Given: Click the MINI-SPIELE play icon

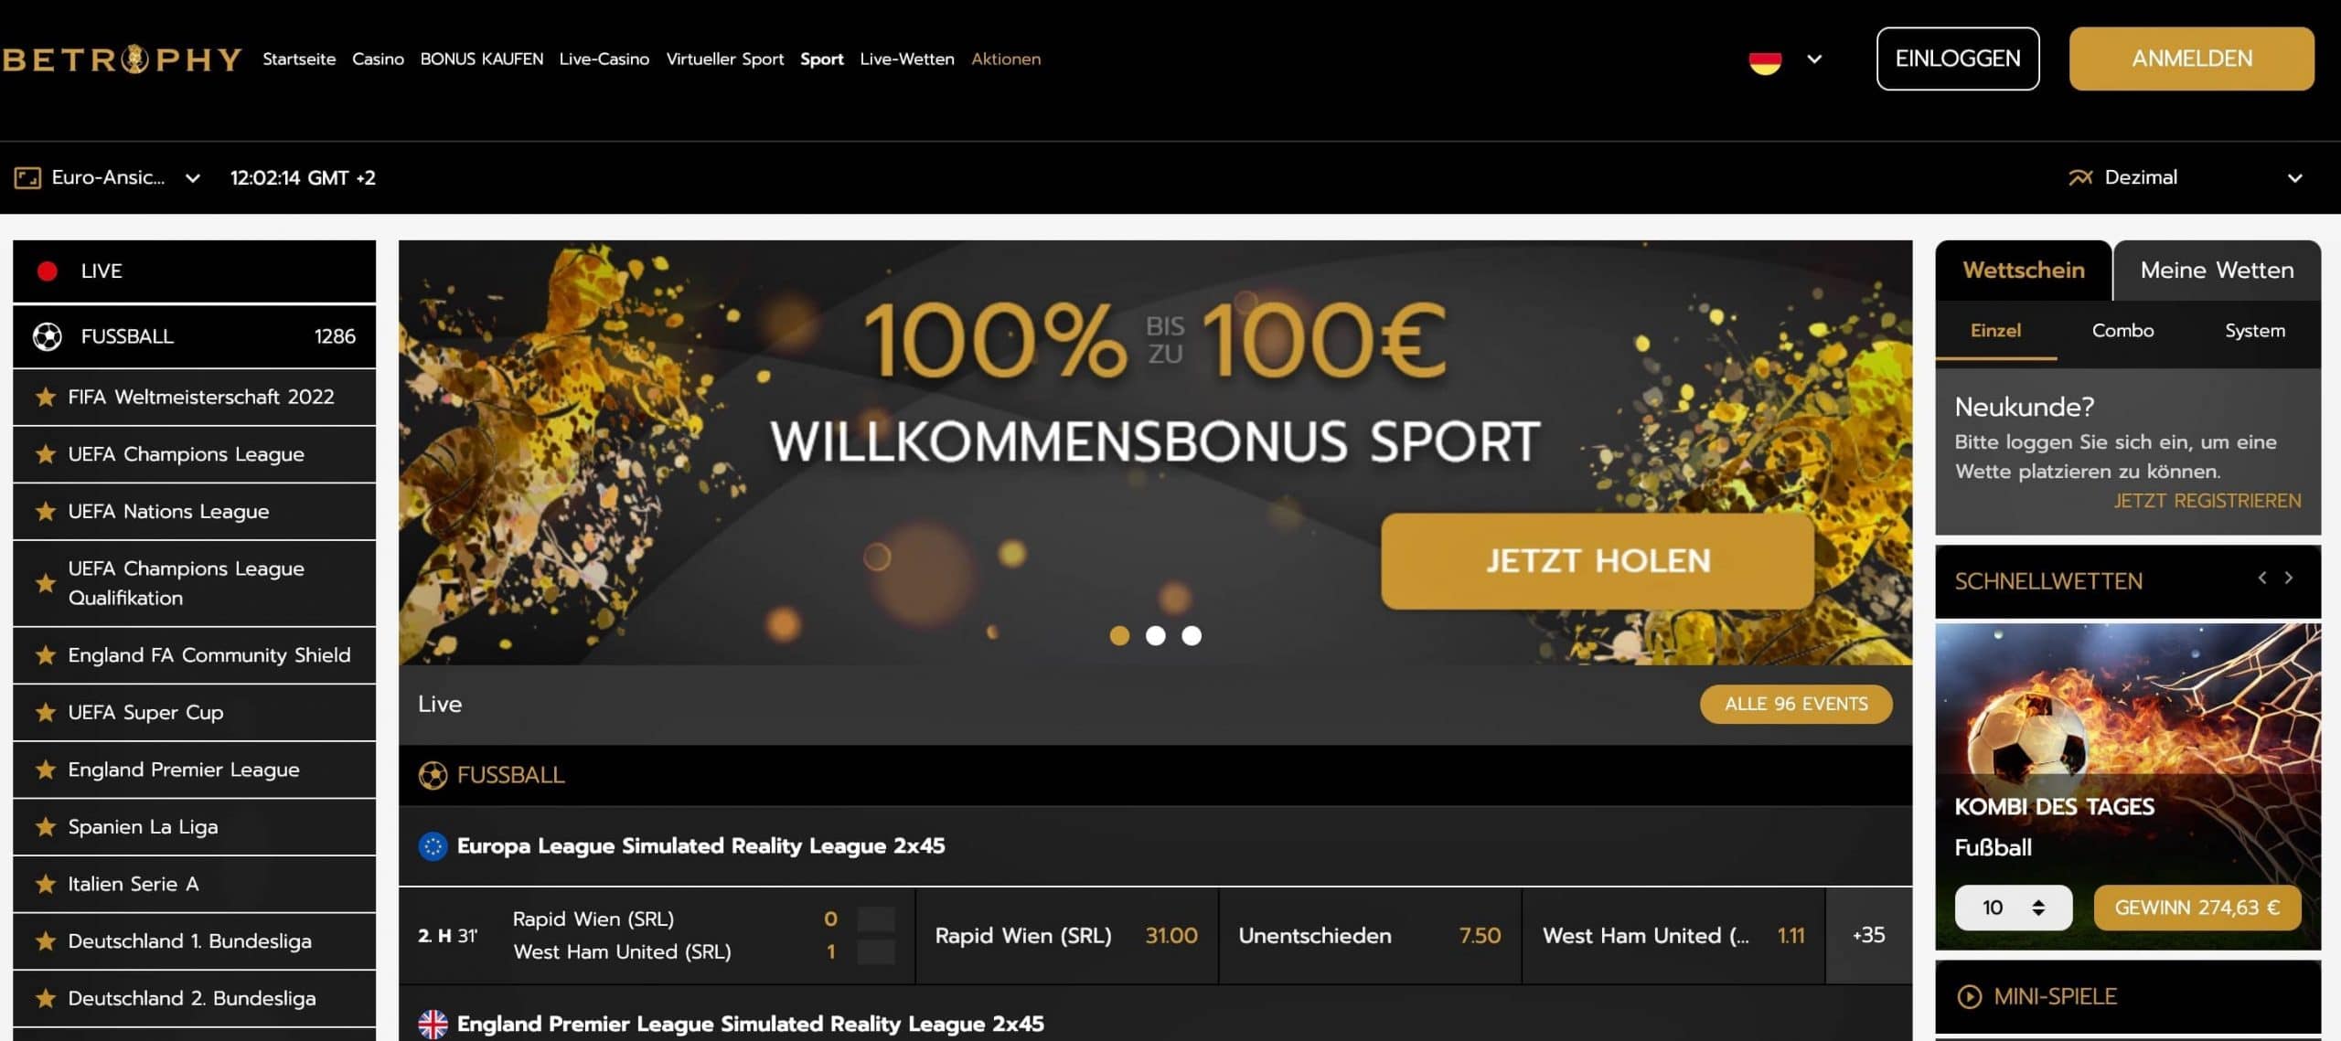Looking at the screenshot, I should click(x=1969, y=996).
